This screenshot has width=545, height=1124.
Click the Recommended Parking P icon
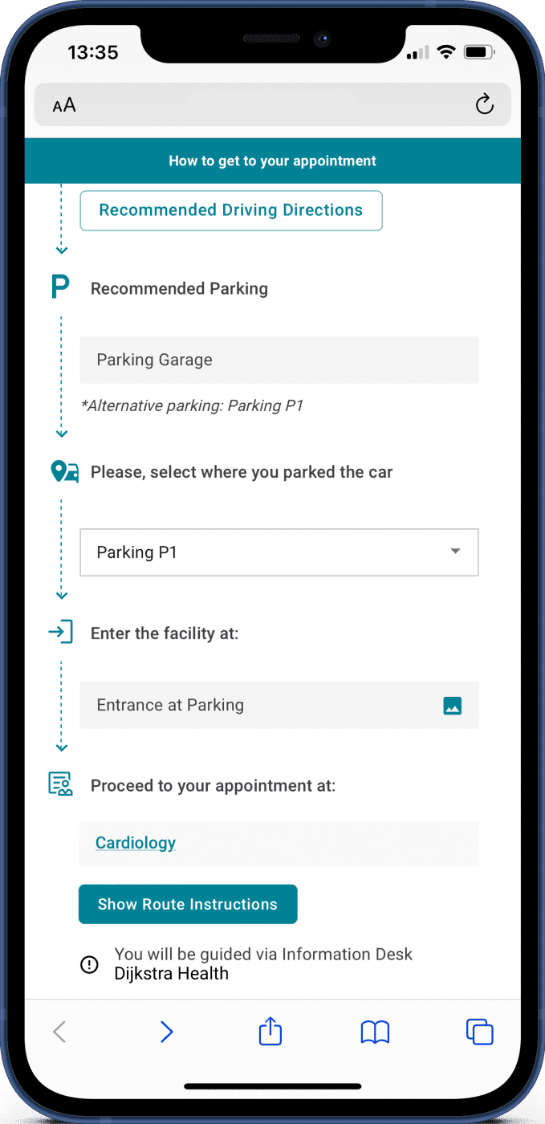pos(60,287)
